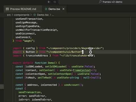
Task: Click the config import identifier
Action: tap(30, 48)
